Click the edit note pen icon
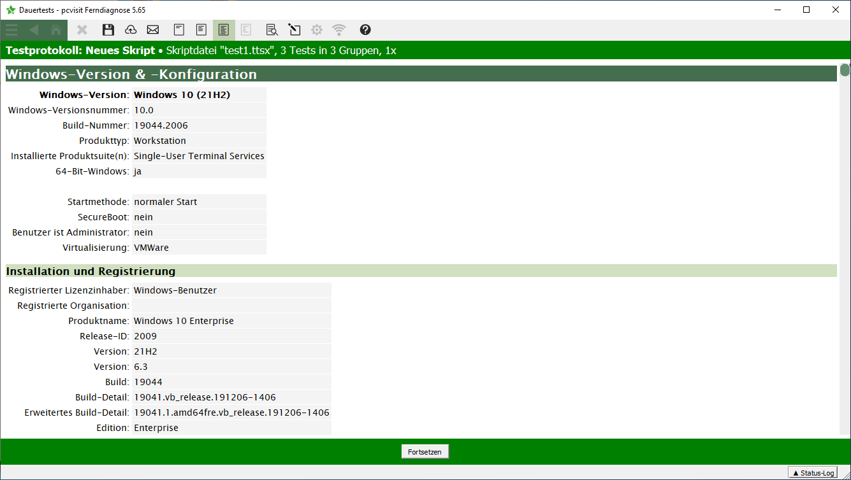 point(294,30)
